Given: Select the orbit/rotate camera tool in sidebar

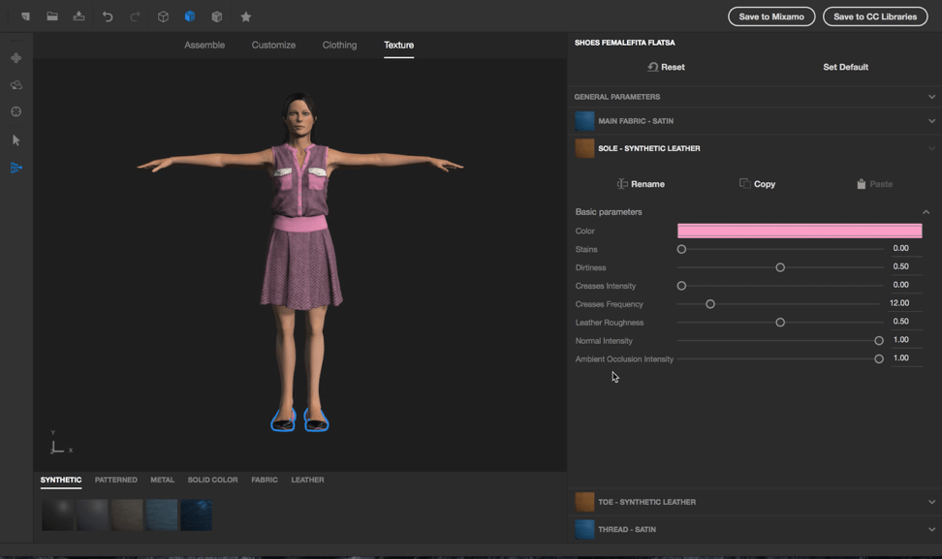Looking at the screenshot, I should click(x=16, y=84).
